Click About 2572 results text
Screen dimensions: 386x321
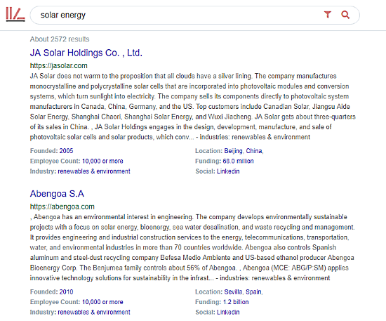tap(60, 39)
